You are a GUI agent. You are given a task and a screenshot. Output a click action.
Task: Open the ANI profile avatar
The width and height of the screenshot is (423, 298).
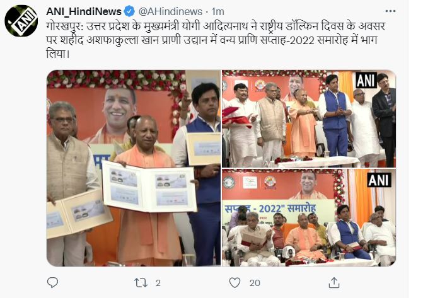(21, 21)
